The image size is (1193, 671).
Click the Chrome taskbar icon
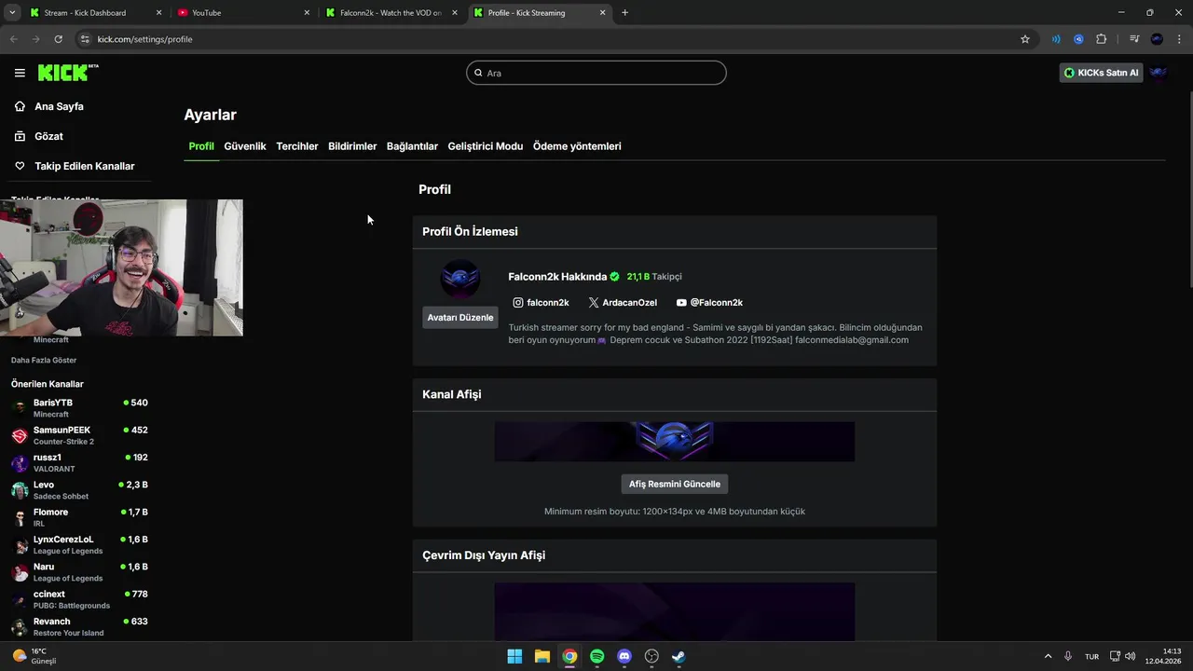(x=569, y=656)
